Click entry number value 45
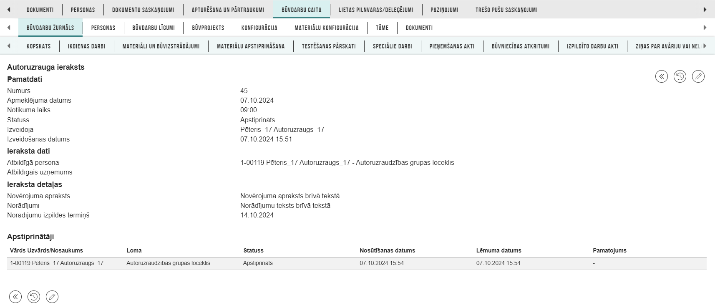 (244, 91)
